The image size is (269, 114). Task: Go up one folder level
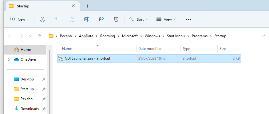pos(39,36)
